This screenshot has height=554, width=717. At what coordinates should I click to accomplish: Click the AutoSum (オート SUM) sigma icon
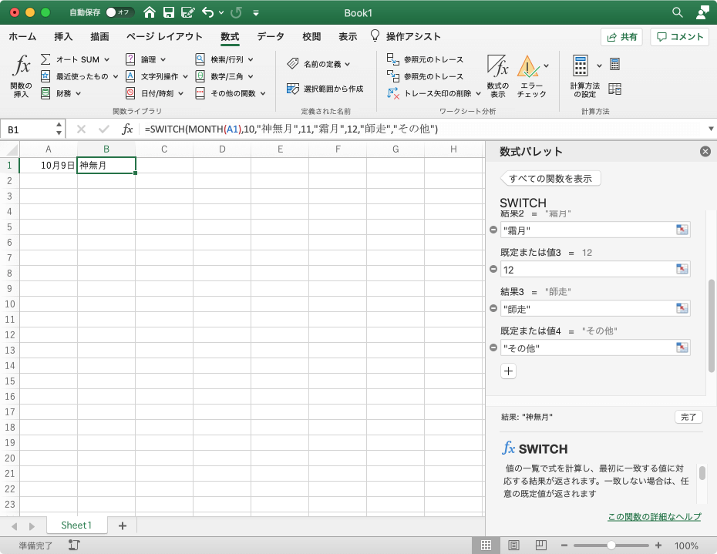45,59
